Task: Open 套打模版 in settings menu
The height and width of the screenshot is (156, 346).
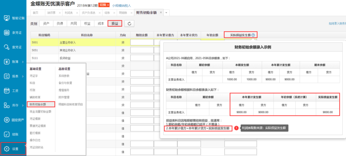Action: (x=35, y=133)
